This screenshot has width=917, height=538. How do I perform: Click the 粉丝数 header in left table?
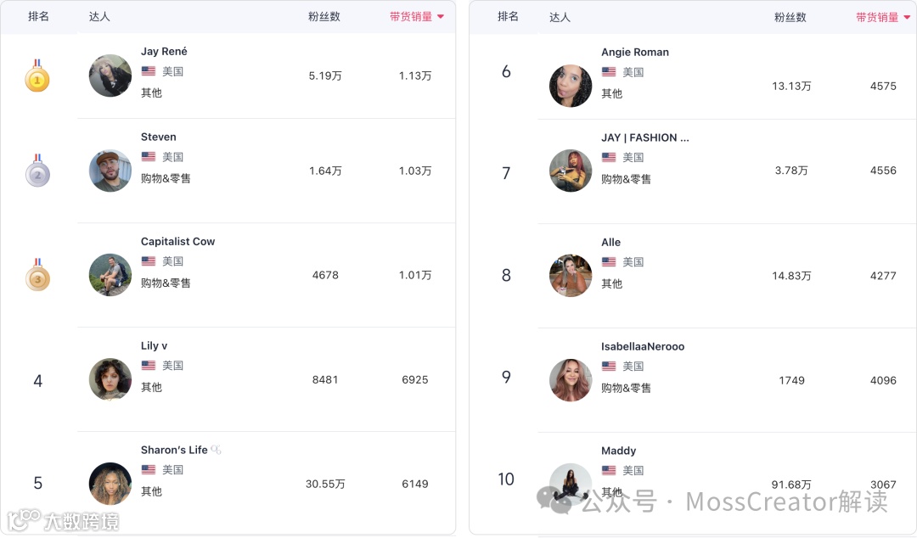[324, 17]
